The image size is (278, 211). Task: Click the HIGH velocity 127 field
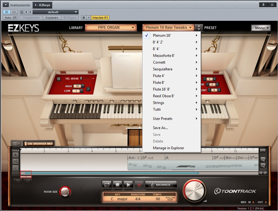(77, 86)
